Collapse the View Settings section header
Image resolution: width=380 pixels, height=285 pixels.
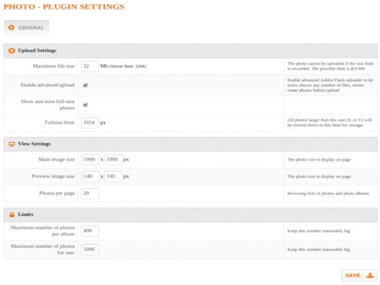[x=190, y=144]
